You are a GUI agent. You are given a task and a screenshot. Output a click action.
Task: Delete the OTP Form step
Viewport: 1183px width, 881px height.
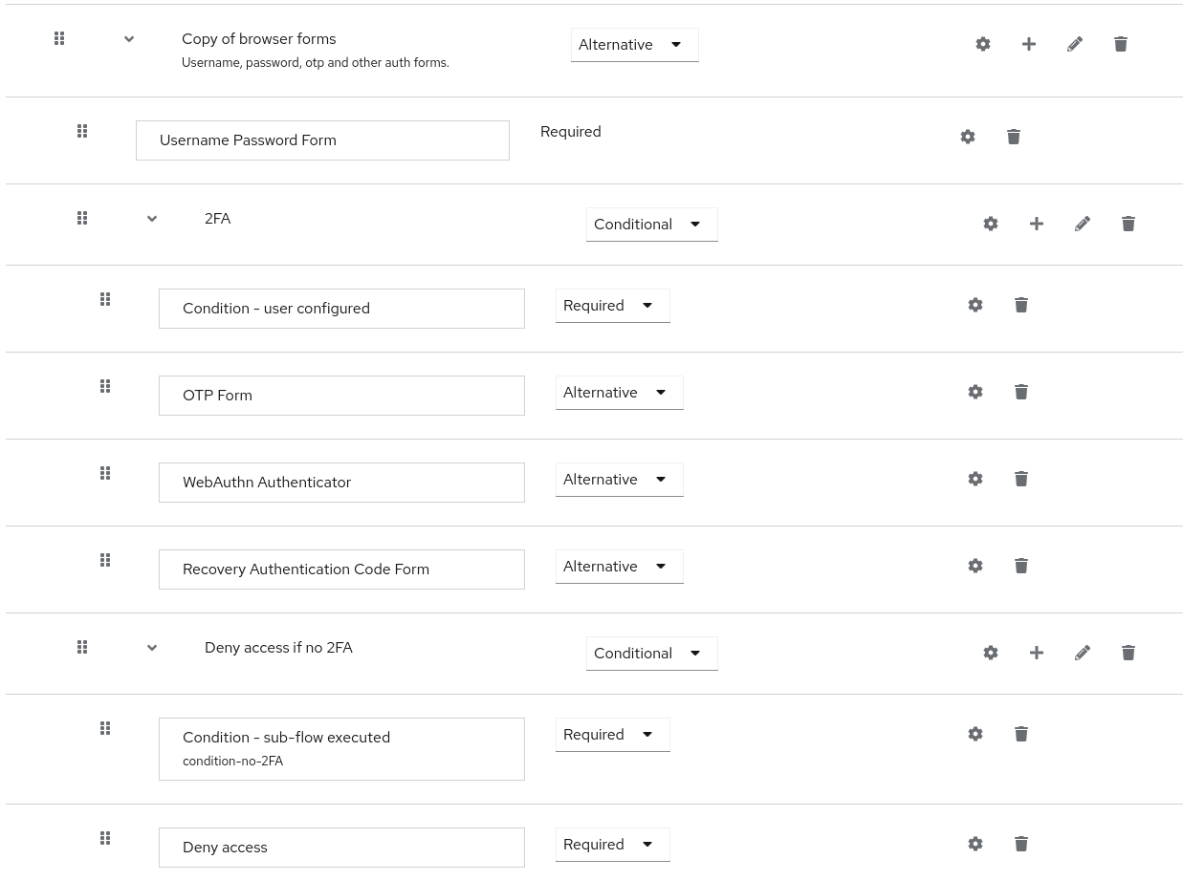[1020, 392]
